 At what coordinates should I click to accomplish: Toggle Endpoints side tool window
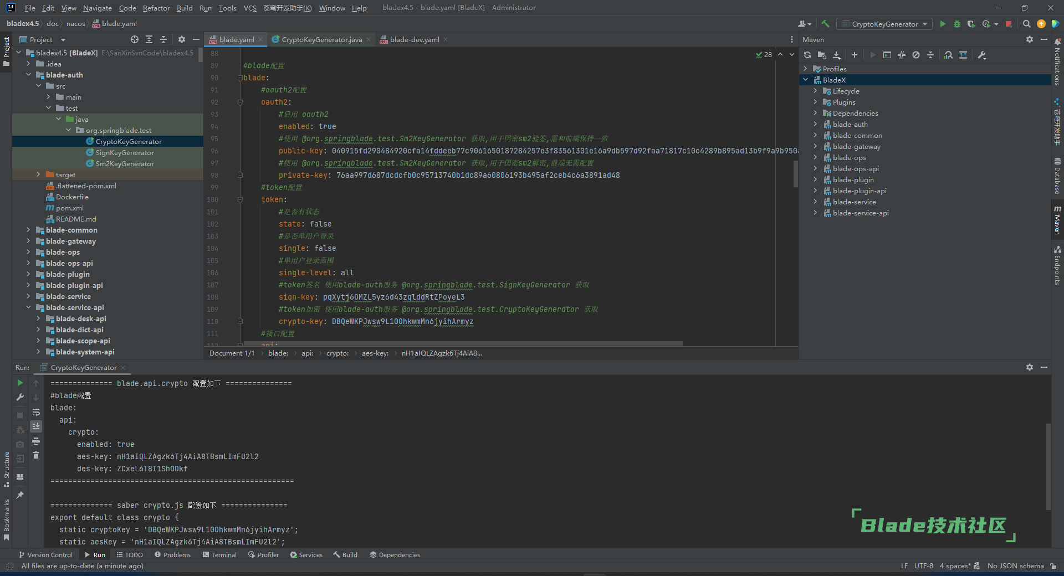pyautogui.click(x=1057, y=266)
